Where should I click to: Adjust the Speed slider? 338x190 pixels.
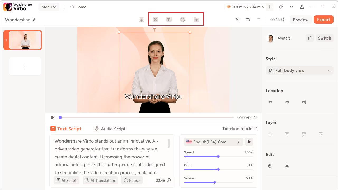218,157
